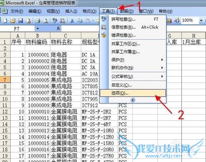The width and height of the screenshot is (206, 162).
Task: Open the 数据(D) menu
Action: pos(126,11)
